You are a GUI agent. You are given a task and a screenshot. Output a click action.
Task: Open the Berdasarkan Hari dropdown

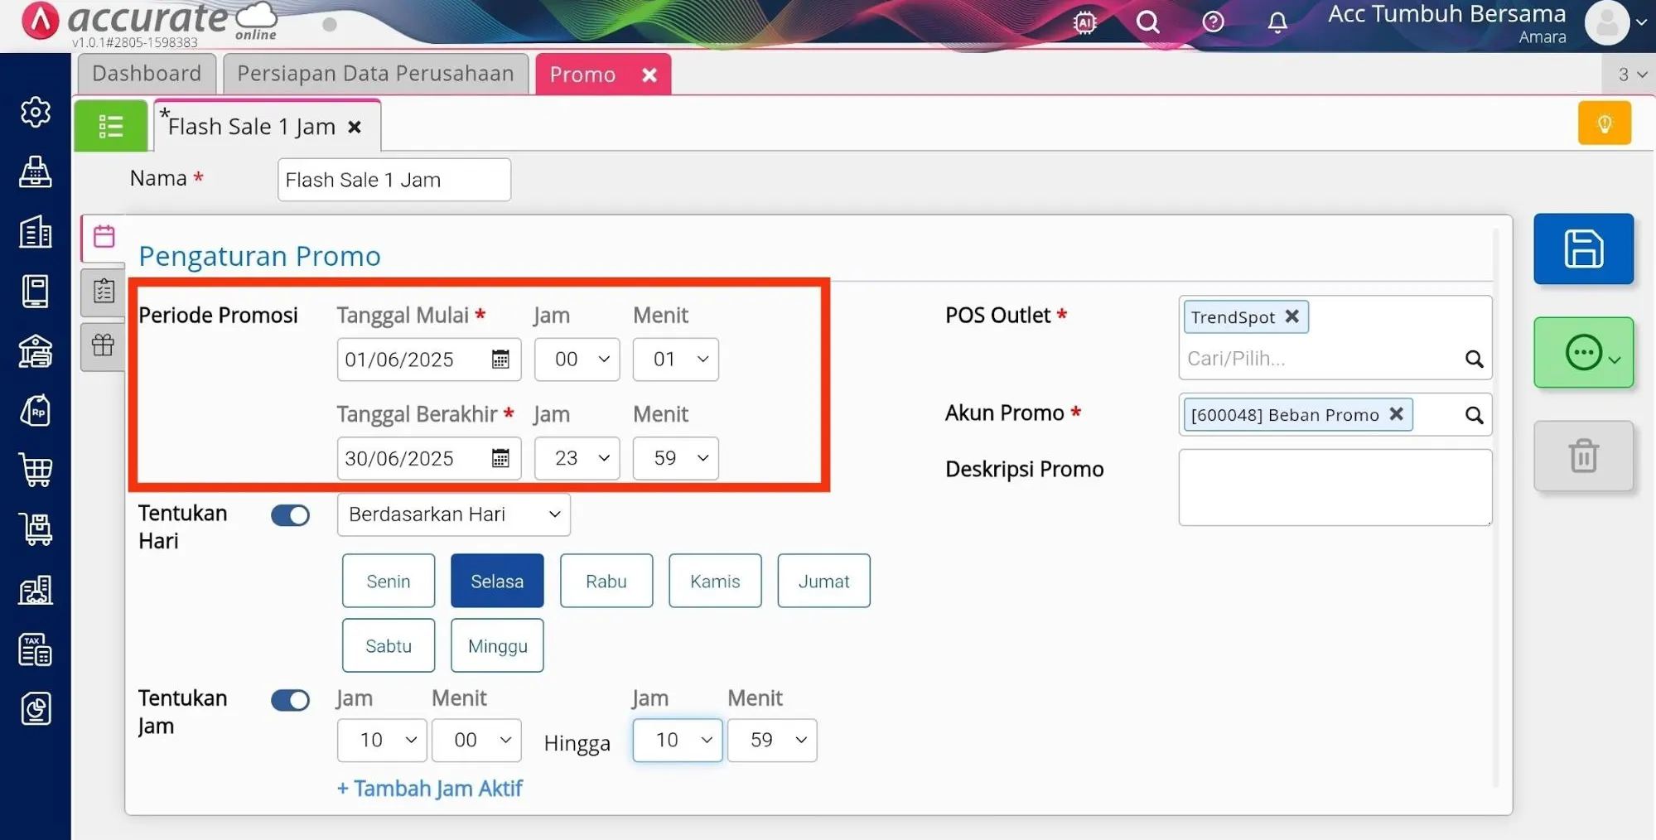click(454, 514)
